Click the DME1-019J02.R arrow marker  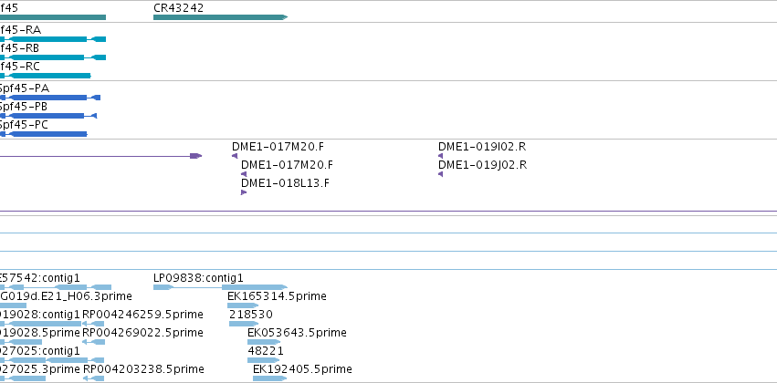440,174
